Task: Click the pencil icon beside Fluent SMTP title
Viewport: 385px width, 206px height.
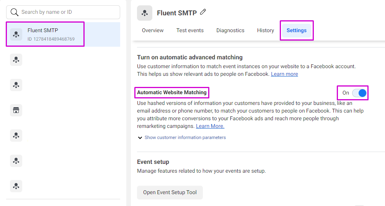Action: pyautogui.click(x=203, y=12)
